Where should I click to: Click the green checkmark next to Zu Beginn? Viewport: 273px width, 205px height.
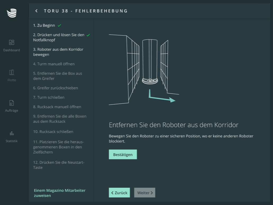click(x=59, y=25)
